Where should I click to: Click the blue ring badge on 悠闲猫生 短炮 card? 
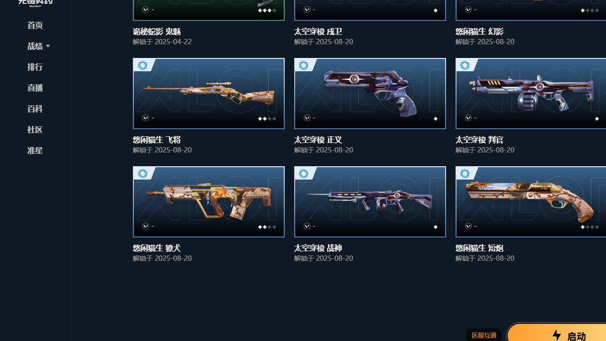pyautogui.click(x=465, y=174)
